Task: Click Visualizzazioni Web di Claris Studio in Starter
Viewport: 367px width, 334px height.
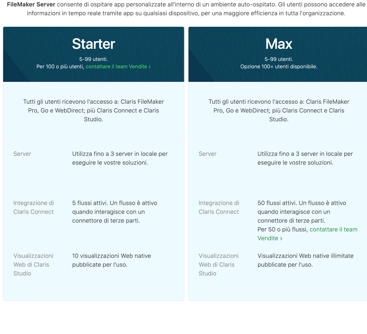Action: (33, 265)
